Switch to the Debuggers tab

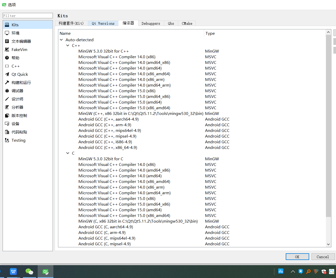tap(151, 23)
